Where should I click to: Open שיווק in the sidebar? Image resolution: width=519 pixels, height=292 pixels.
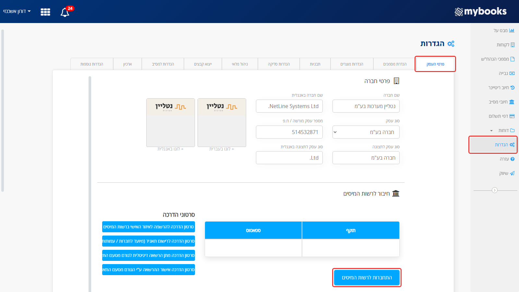click(x=507, y=173)
